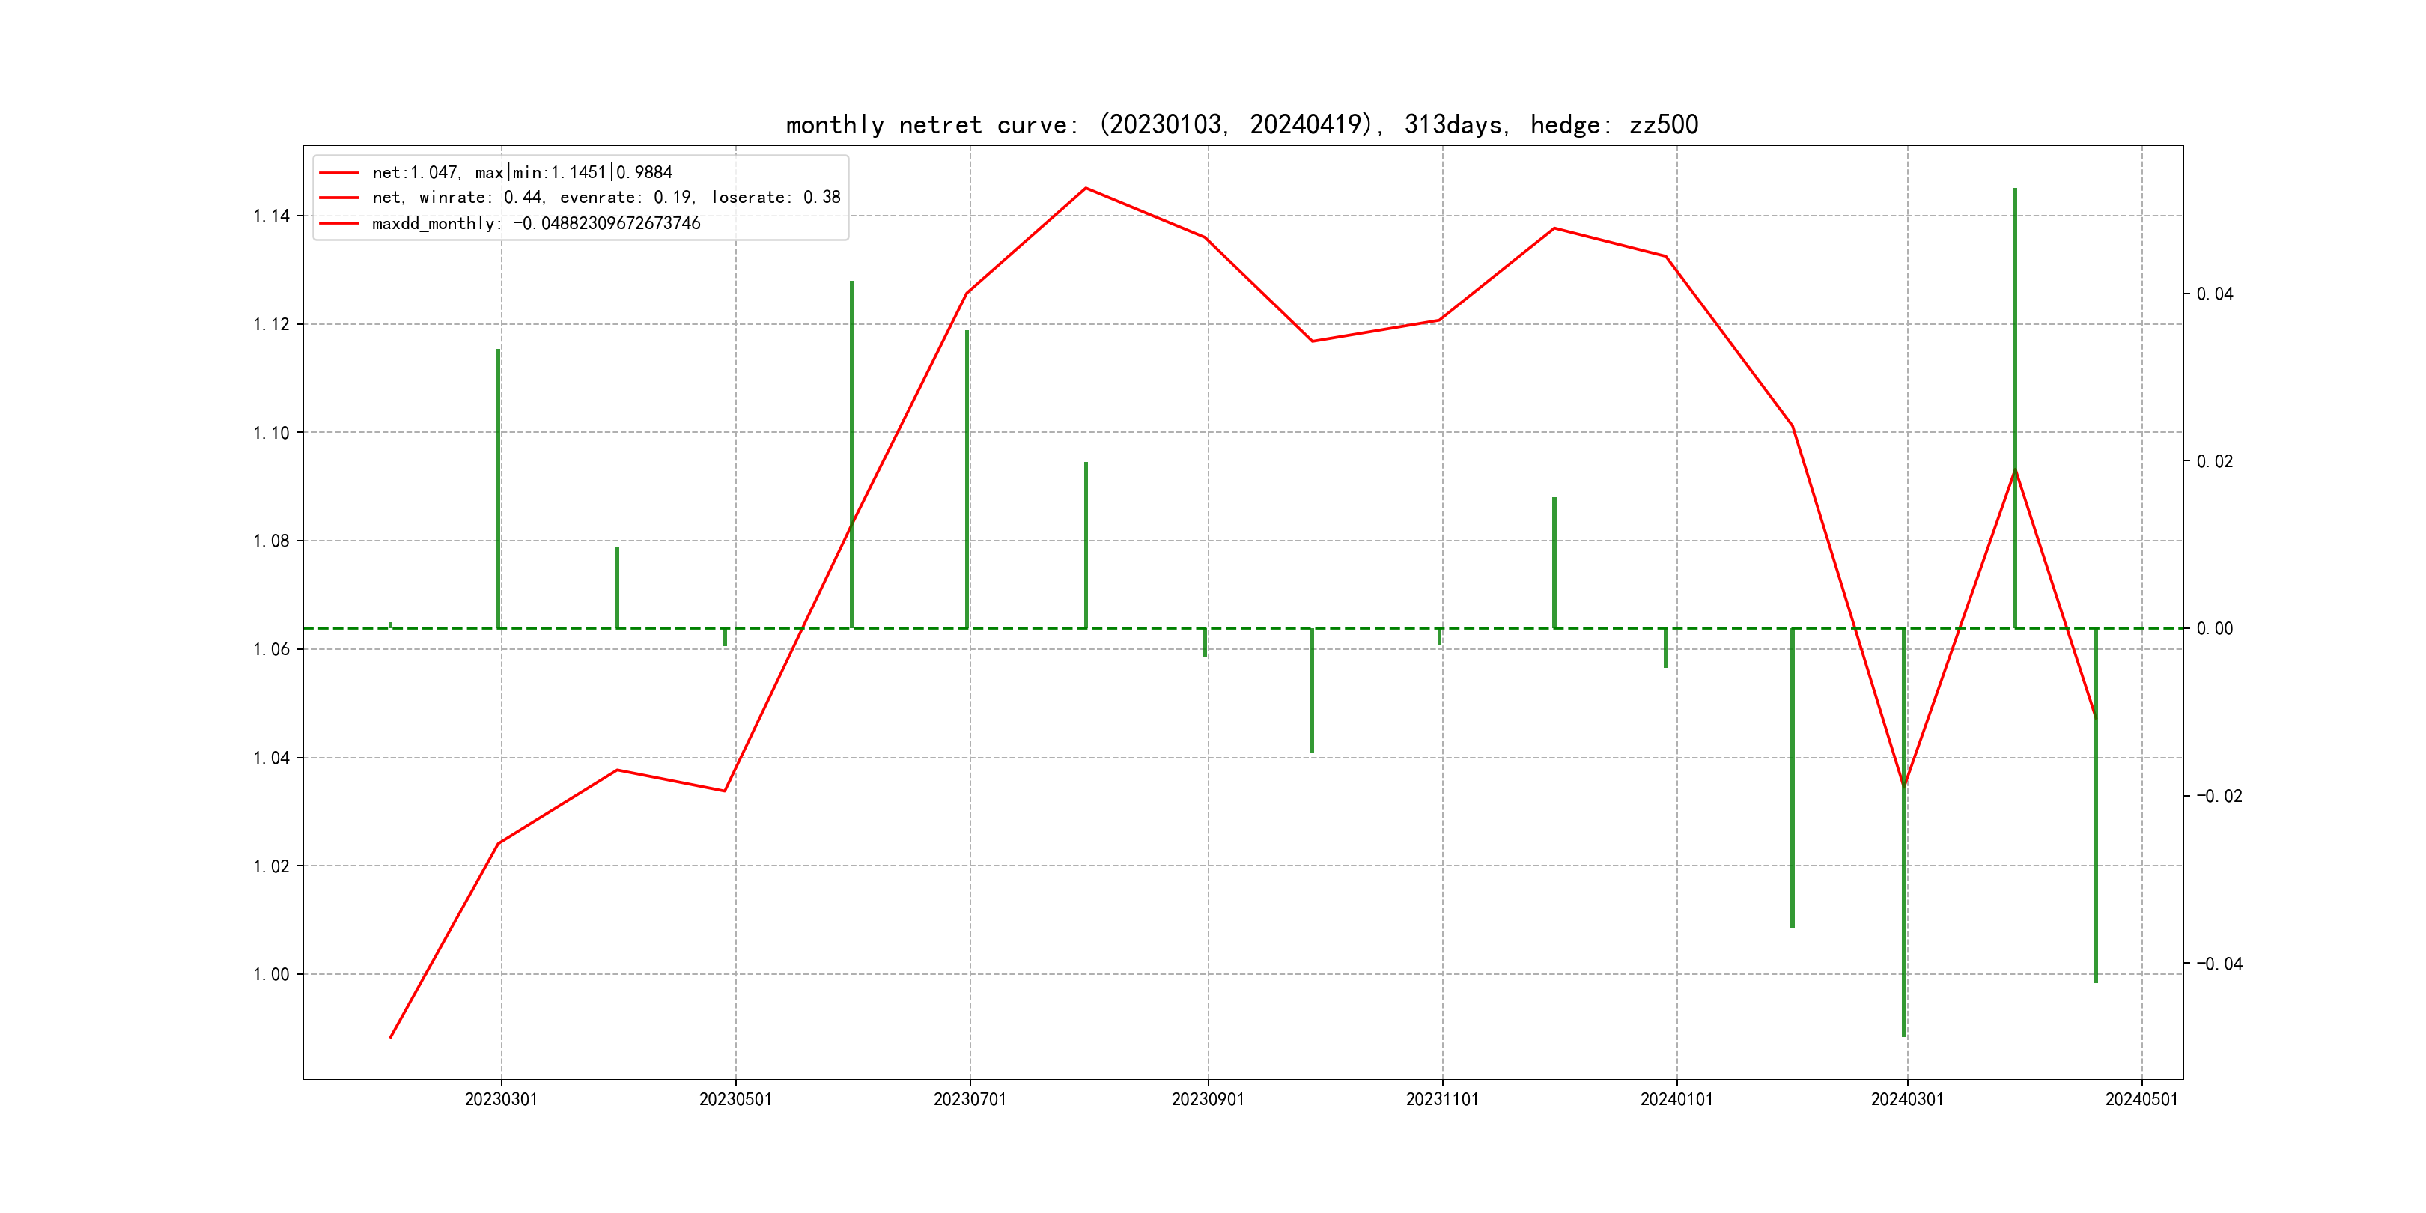Click left y-axis label 1.08

click(x=271, y=541)
